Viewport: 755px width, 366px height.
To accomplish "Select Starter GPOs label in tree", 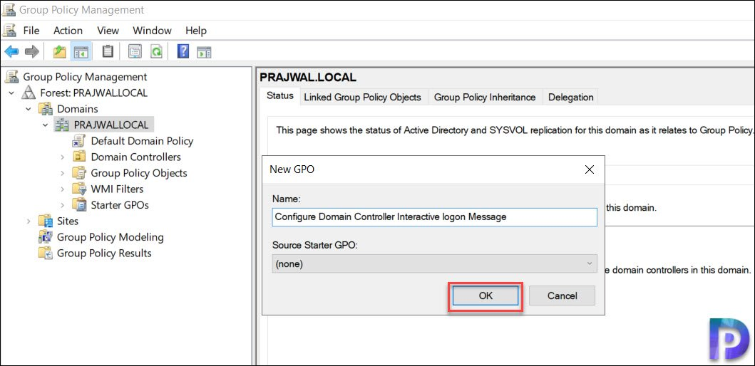I will point(120,205).
